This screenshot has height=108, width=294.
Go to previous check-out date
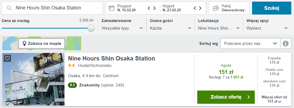[195, 8]
